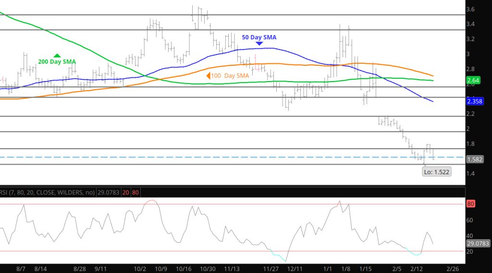
Task: Click the blue 50 Day SMA down-arrow marker
Action: (x=259, y=44)
